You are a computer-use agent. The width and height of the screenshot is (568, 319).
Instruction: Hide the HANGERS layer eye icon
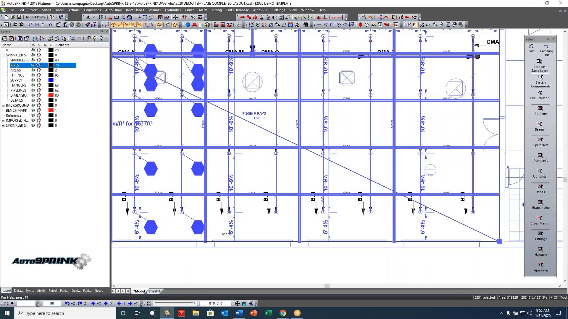33,85
